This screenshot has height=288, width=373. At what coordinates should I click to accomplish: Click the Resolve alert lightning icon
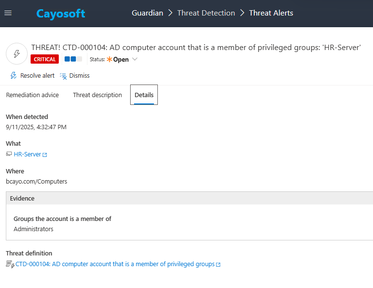coord(14,76)
